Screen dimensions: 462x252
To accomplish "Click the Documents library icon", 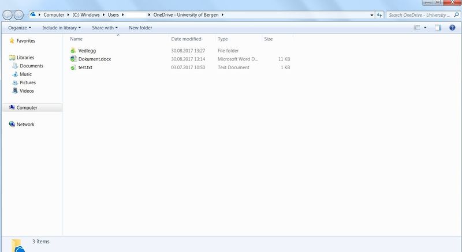I will (15, 66).
